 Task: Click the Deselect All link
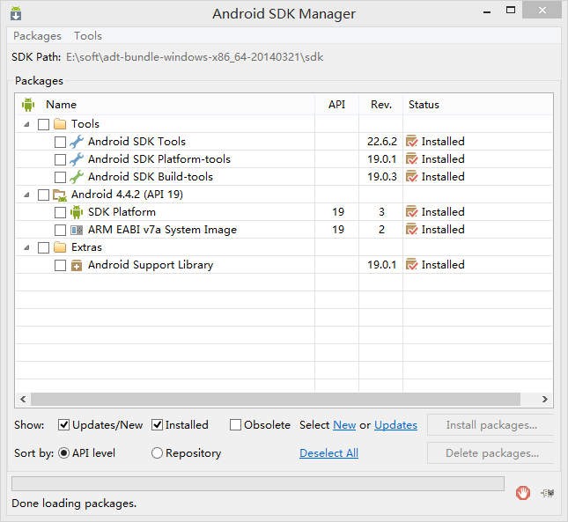tap(329, 452)
